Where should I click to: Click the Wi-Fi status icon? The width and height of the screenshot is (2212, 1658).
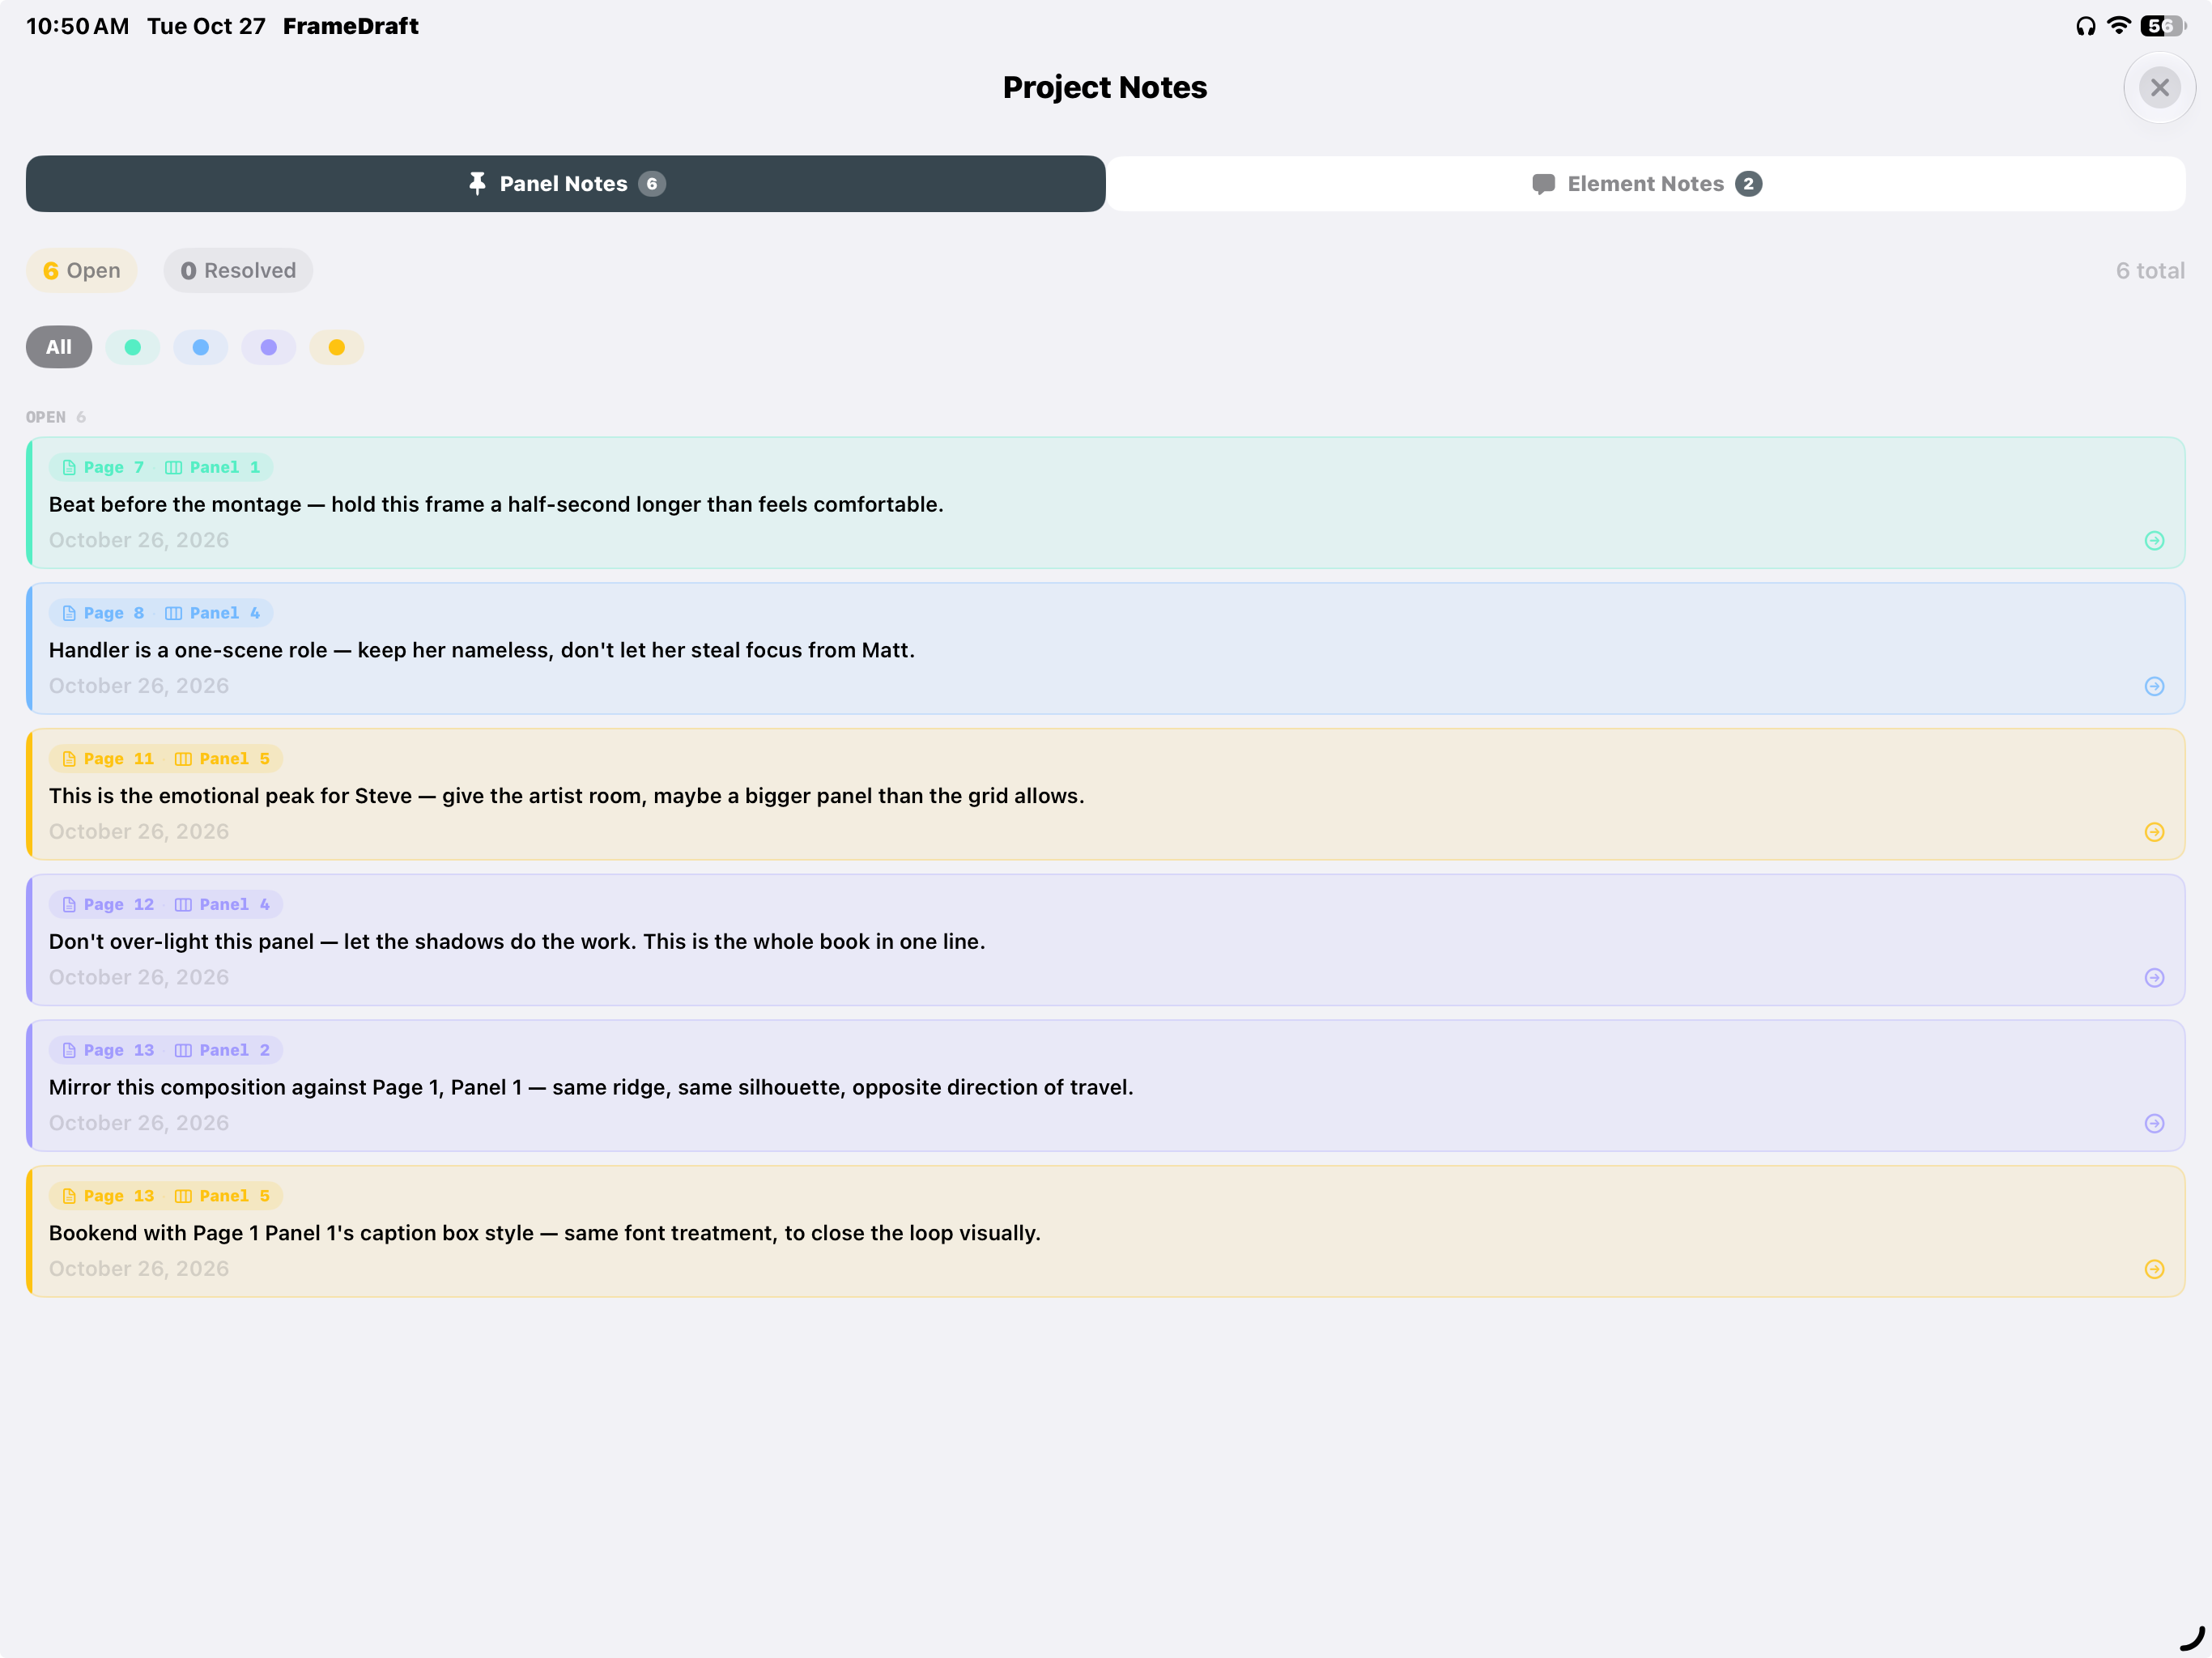pos(2118,26)
